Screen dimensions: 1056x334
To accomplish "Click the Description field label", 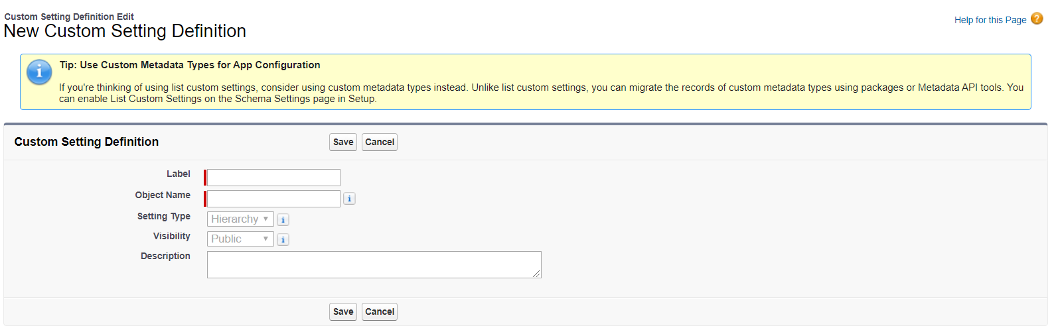I will [x=165, y=256].
